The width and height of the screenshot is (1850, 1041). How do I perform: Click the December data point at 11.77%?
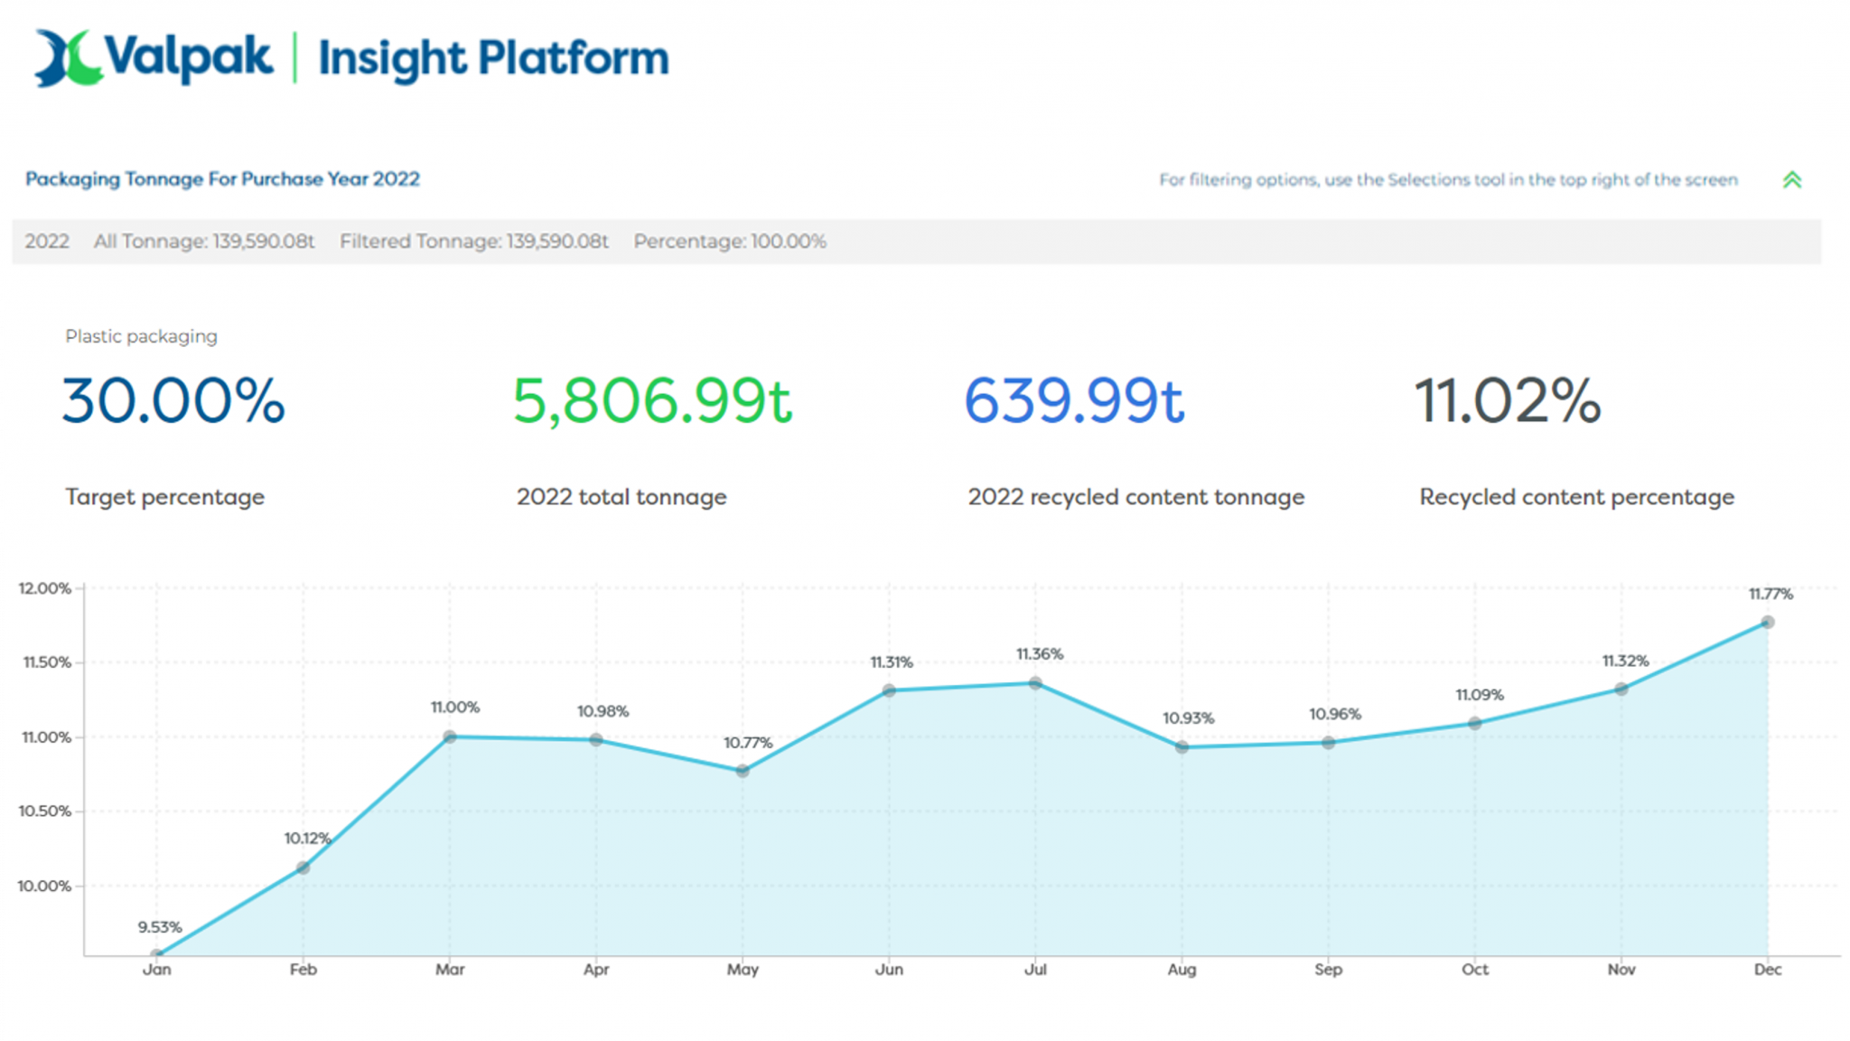click(1768, 621)
